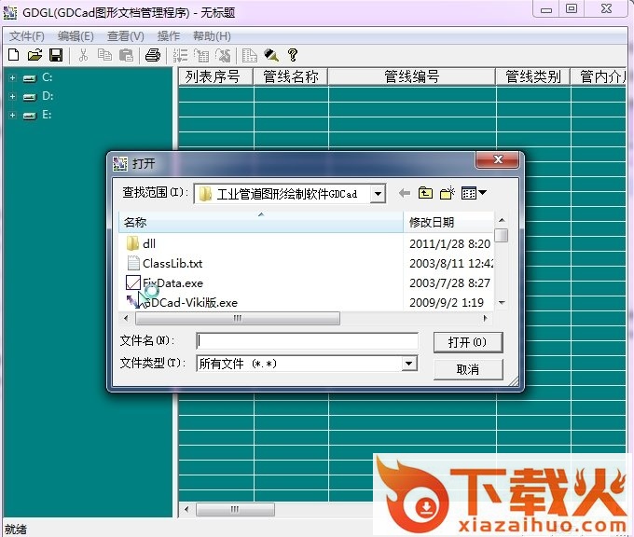Select FixData.exe file
The image size is (634, 537).
click(165, 283)
